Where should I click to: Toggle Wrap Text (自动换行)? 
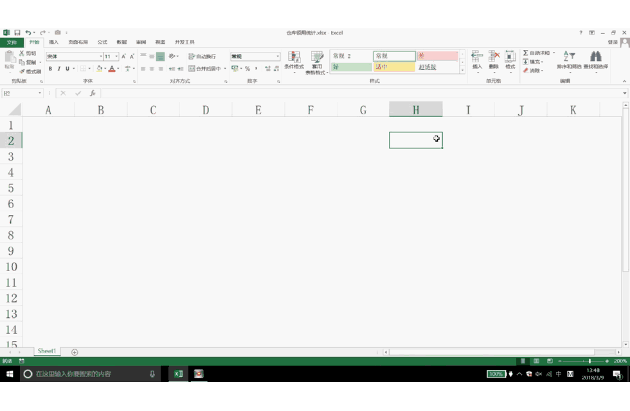pos(202,57)
